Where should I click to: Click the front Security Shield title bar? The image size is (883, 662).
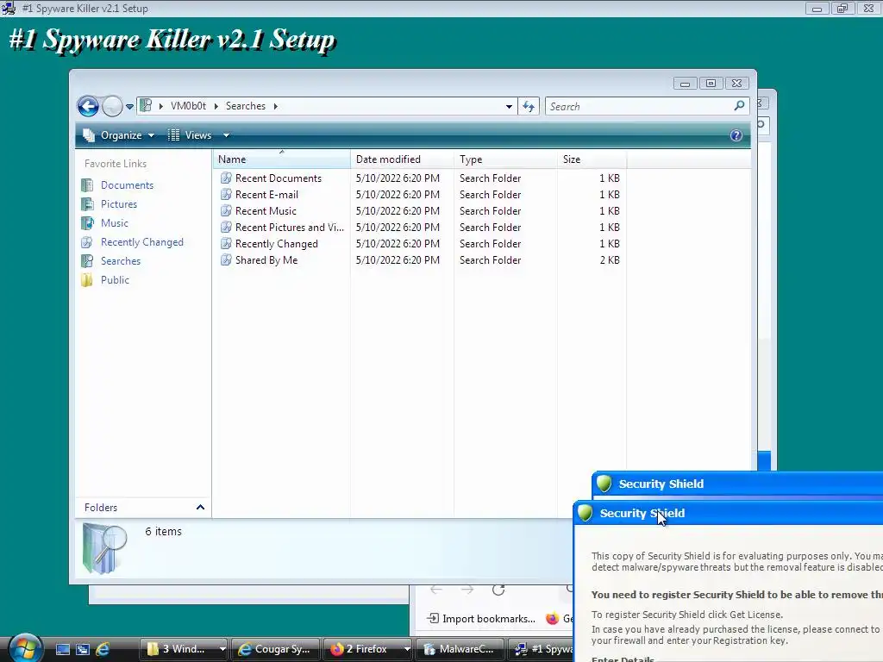tap(728, 513)
